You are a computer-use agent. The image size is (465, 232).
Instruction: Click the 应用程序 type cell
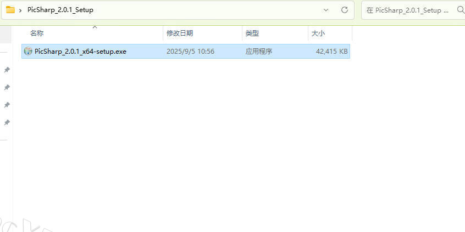point(258,52)
